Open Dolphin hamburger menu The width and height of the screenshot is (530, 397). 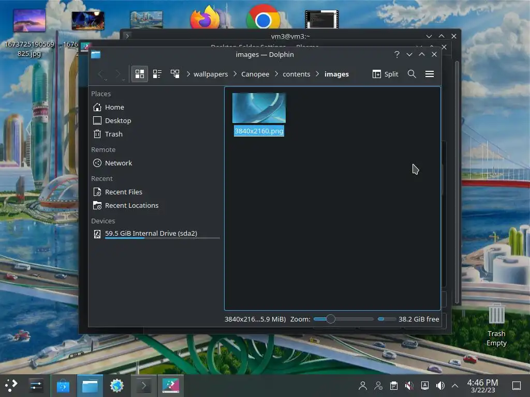pyautogui.click(x=430, y=74)
